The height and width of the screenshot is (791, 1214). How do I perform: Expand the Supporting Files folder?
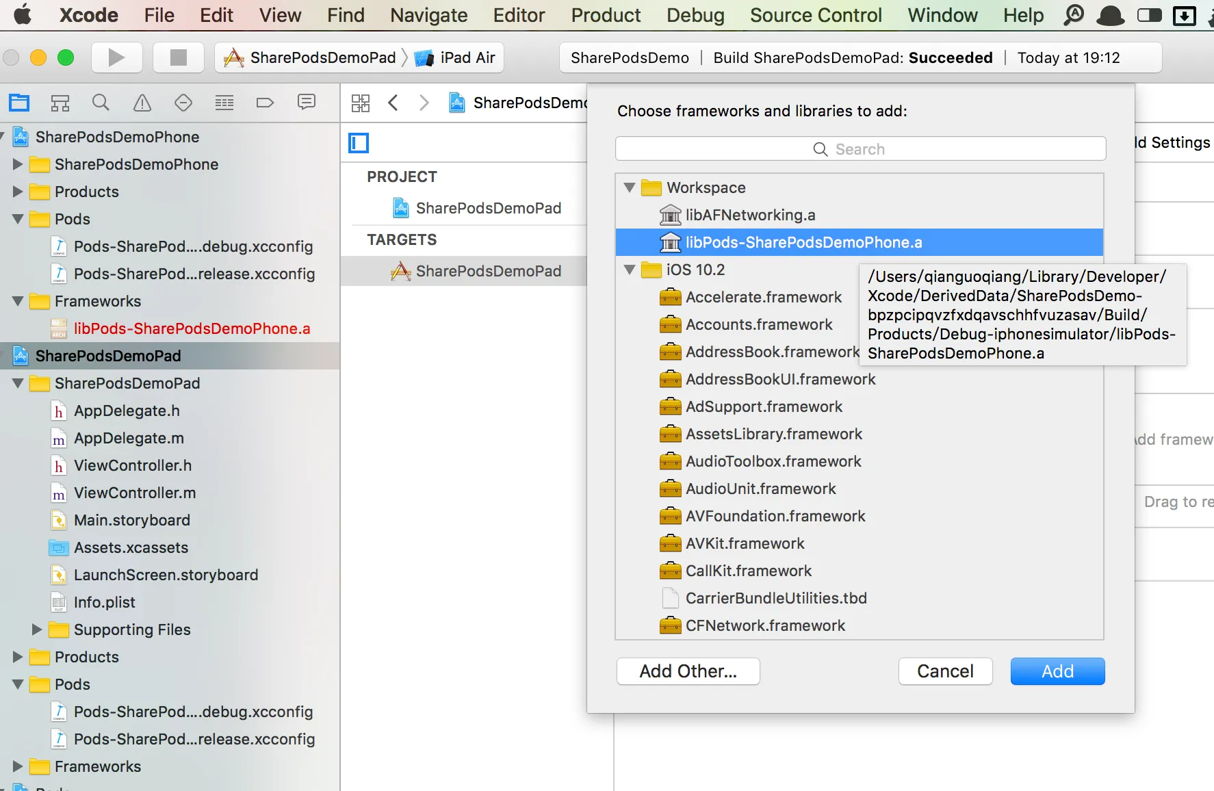37,630
